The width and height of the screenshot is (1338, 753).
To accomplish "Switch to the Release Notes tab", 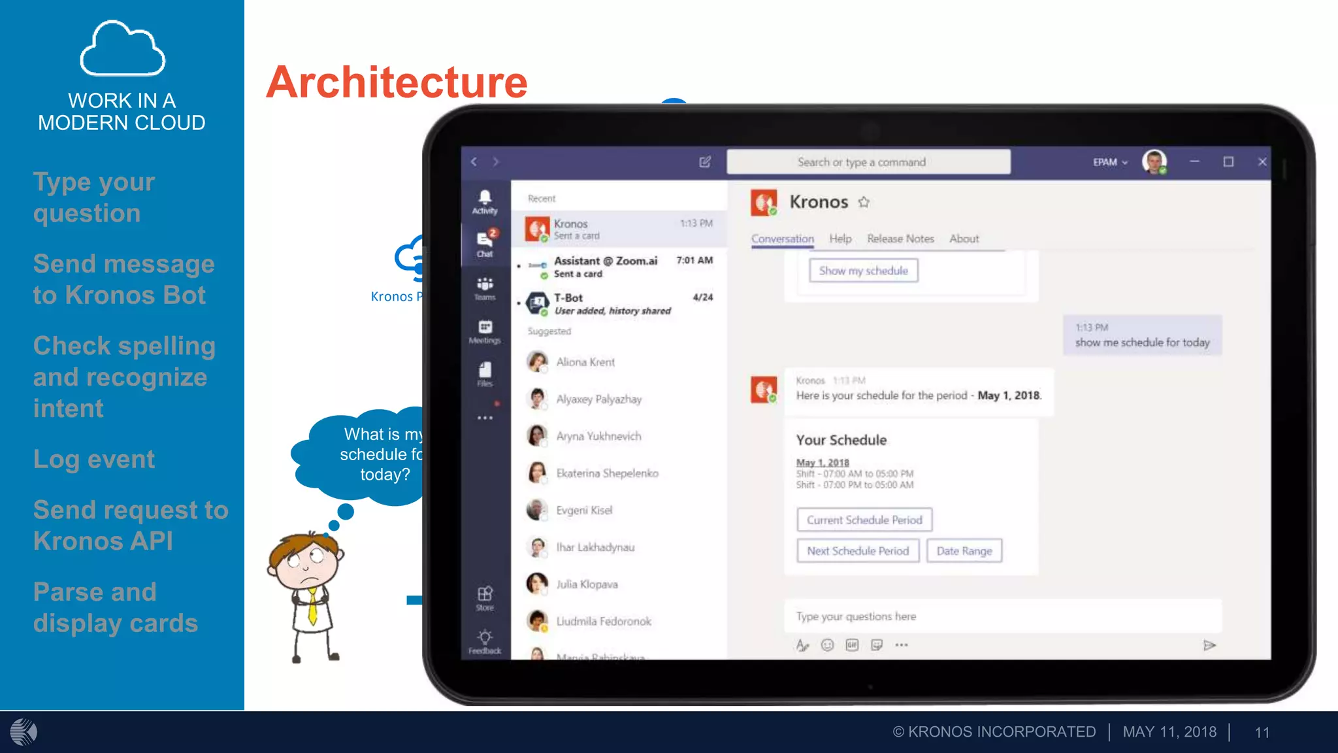I will [900, 239].
